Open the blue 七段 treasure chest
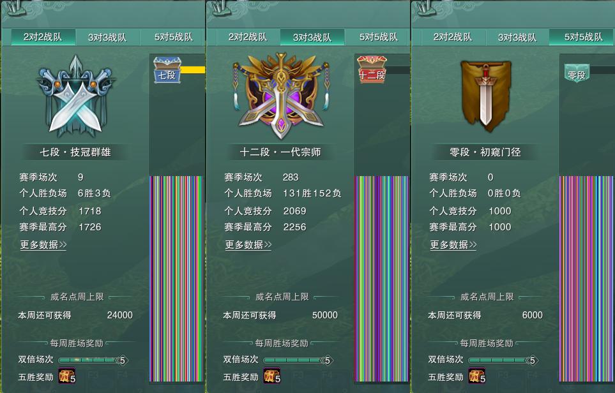615x393 pixels. 167,70
